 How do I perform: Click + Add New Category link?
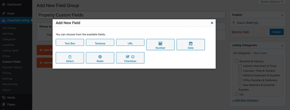pyautogui.click(x=245, y=100)
